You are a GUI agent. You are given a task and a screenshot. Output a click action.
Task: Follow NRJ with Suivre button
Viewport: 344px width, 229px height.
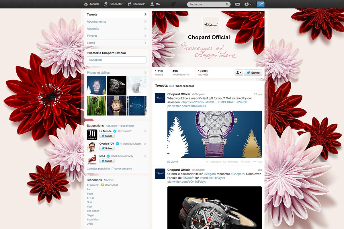click(x=107, y=161)
